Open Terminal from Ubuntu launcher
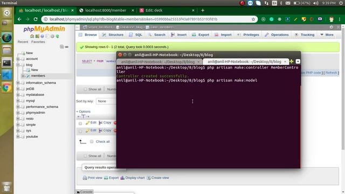This screenshot has height=194, width=345. pos(6,63)
